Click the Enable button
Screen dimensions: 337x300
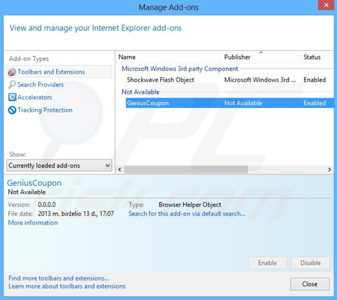(x=267, y=263)
